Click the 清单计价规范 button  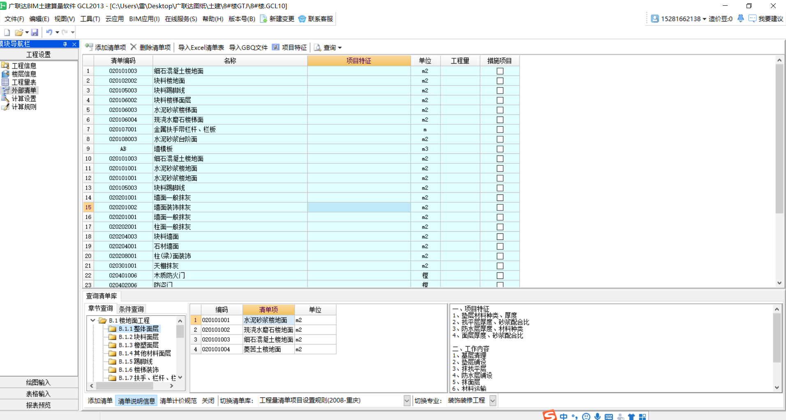coord(178,401)
